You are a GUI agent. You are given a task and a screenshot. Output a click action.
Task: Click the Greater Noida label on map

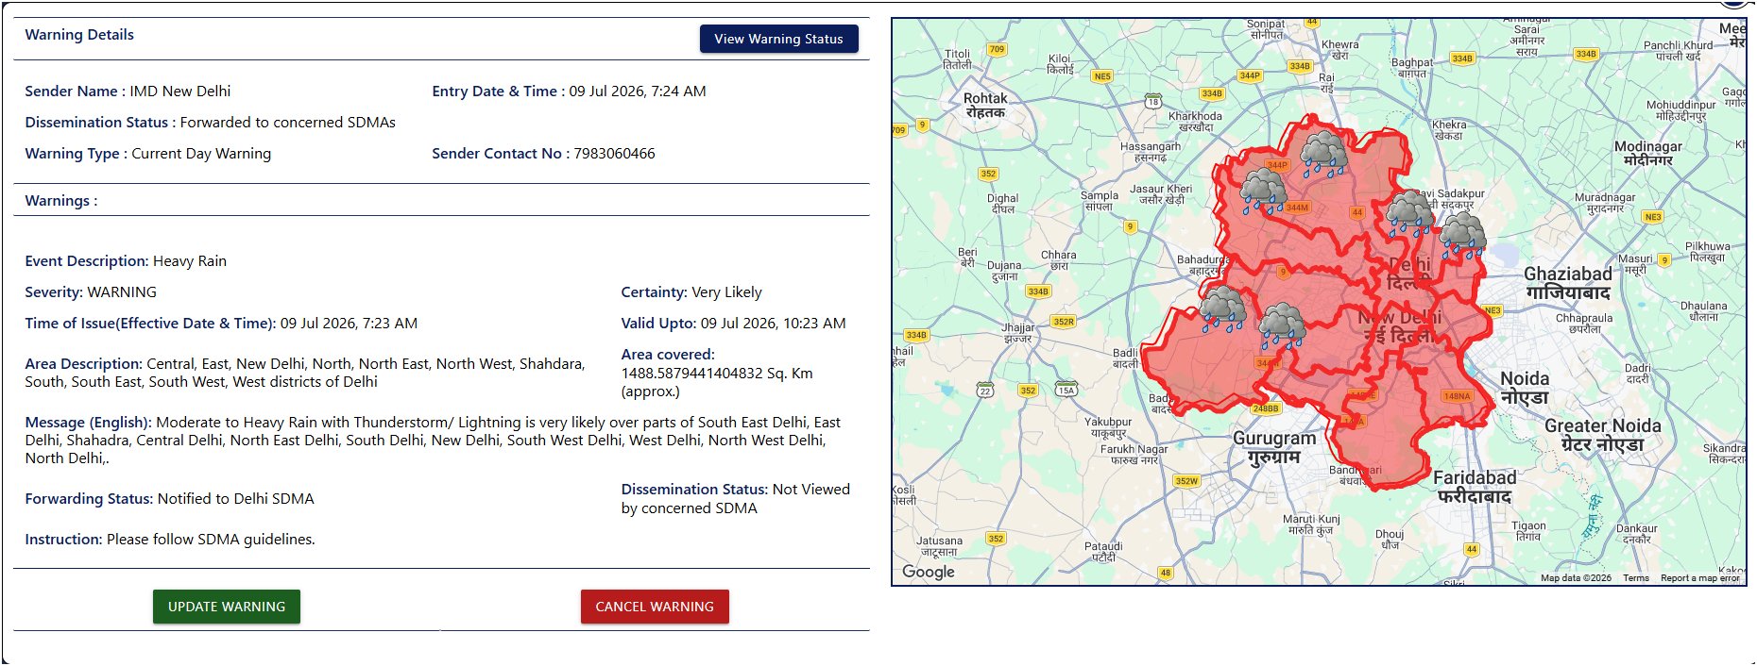1603,435
